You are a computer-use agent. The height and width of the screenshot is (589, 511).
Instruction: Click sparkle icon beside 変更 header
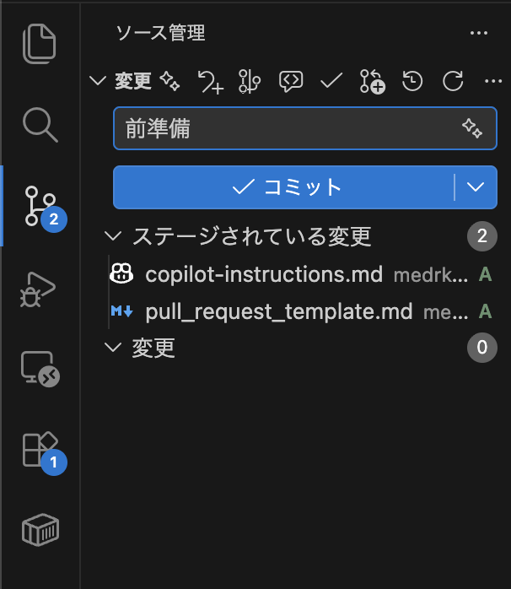point(169,81)
